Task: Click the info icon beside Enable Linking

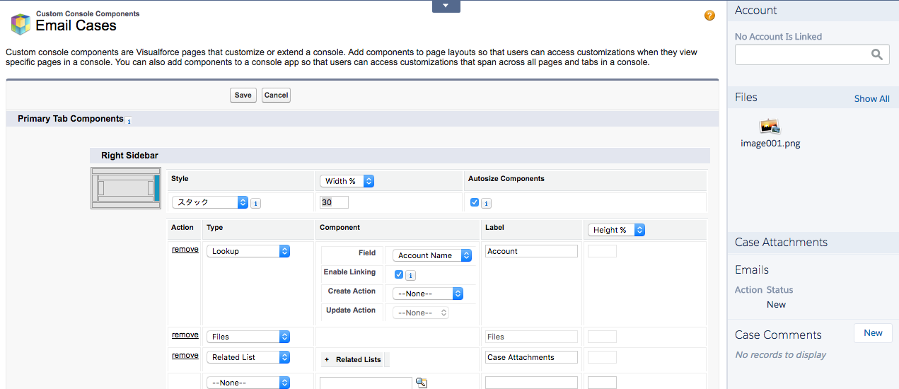Action: point(410,275)
